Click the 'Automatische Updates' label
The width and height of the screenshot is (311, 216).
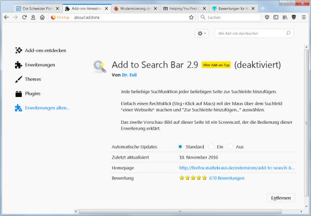click(134, 147)
